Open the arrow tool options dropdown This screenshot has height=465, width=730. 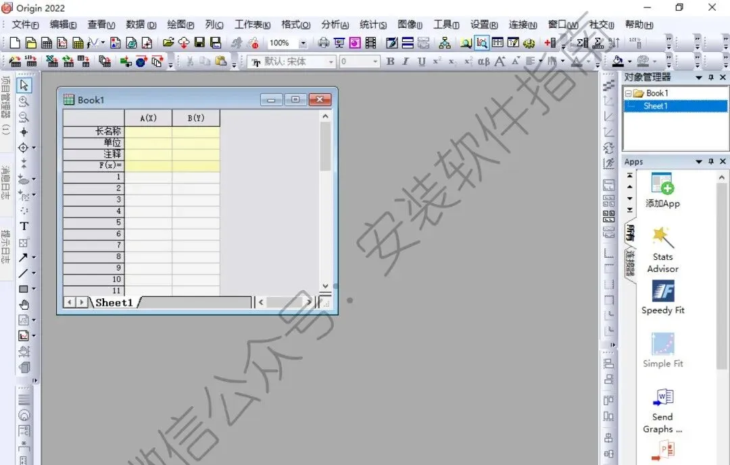click(34, 258)
